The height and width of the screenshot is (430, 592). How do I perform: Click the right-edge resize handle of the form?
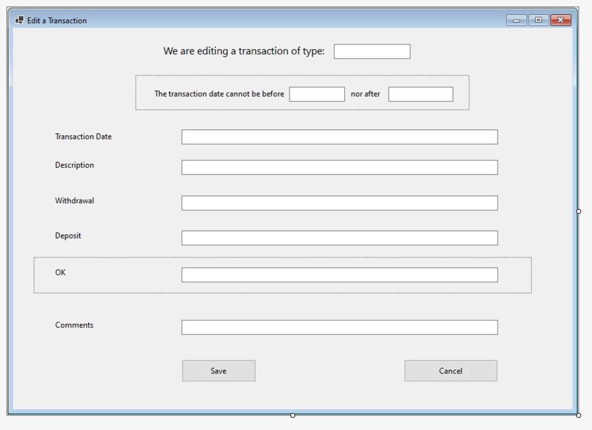[579, 211]
